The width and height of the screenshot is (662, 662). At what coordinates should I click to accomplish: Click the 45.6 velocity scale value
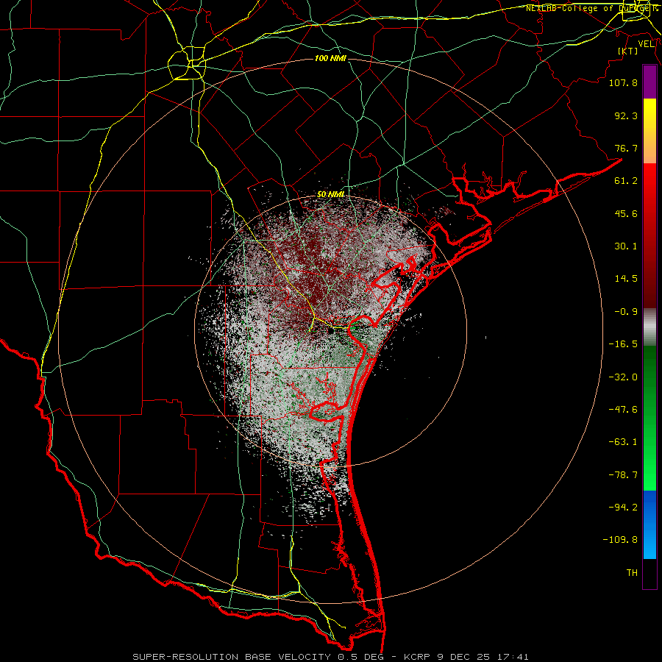[x=626, y=213]
